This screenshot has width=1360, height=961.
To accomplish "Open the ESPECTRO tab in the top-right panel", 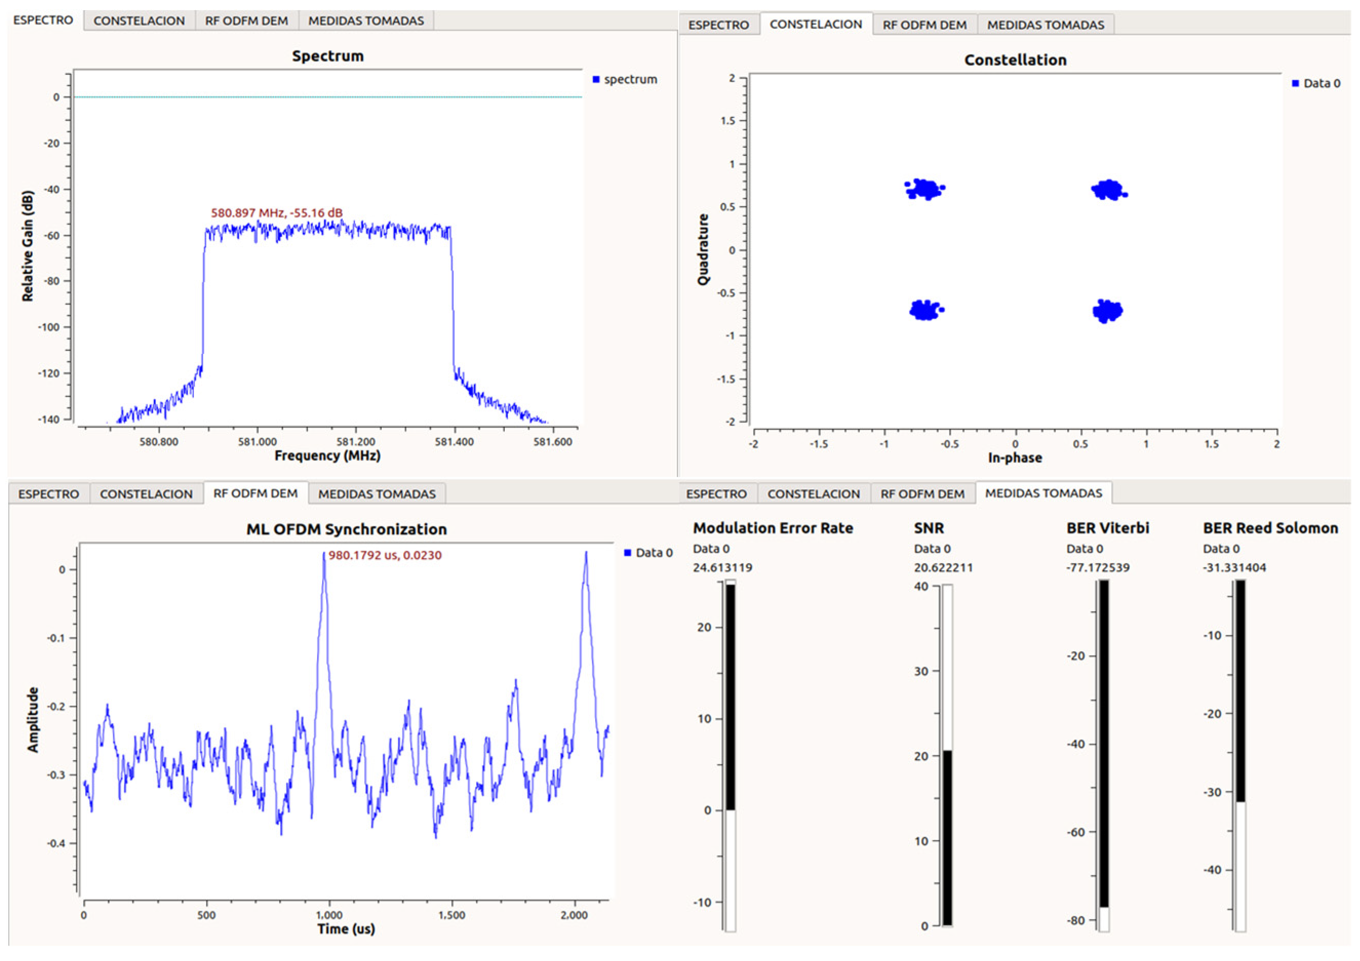I will click(x=719, y=25).
